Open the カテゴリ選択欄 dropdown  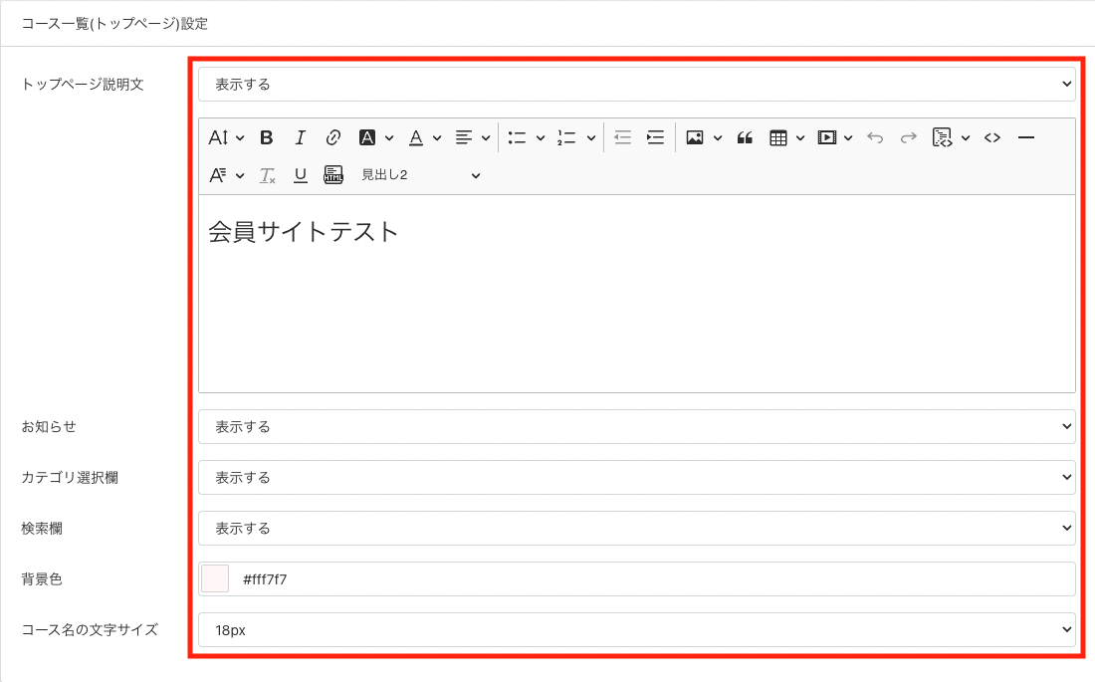pyautogui.click(x=636, y=478)
